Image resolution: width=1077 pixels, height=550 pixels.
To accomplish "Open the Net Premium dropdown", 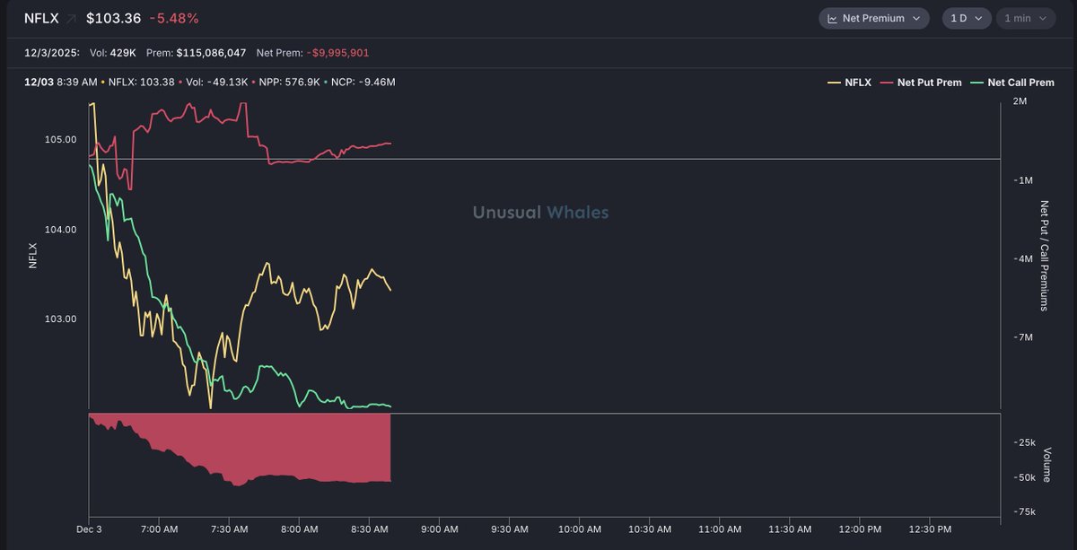I will (873, 18).
